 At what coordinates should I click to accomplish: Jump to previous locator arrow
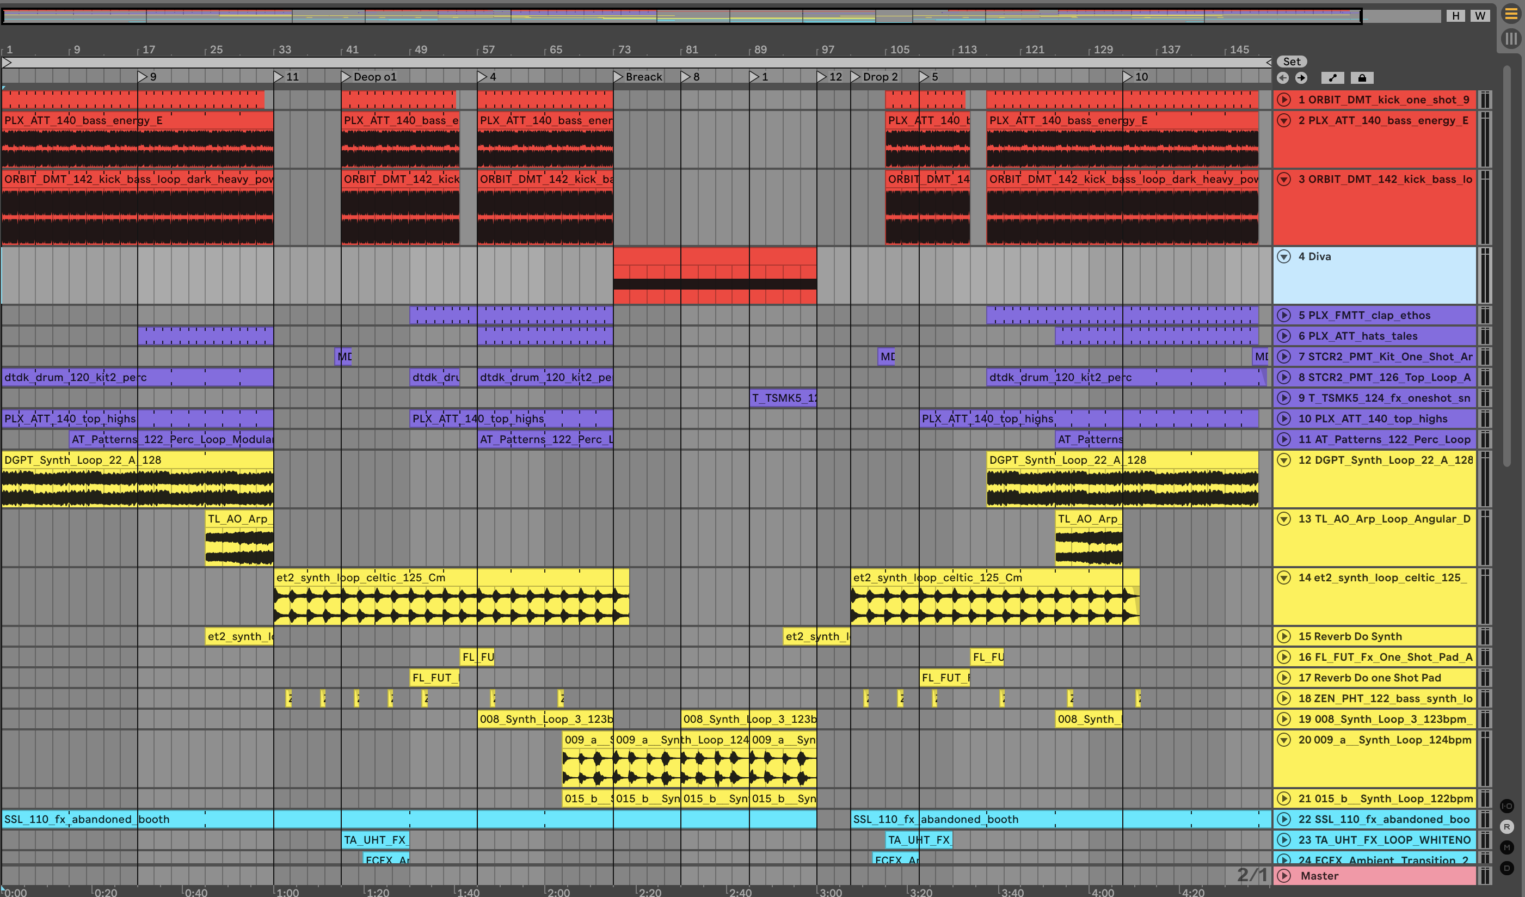point(1282,77)
